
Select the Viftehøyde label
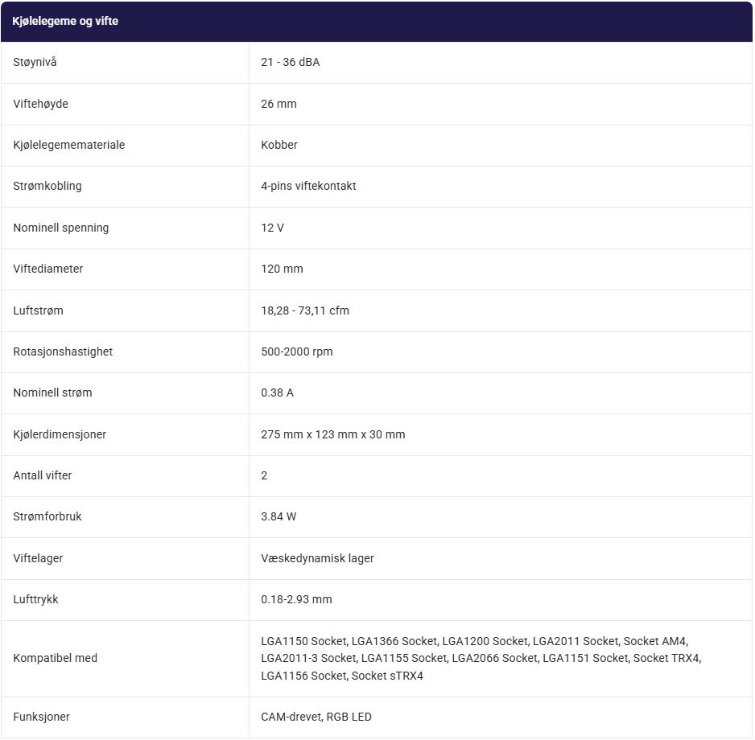tap(40, 104)
